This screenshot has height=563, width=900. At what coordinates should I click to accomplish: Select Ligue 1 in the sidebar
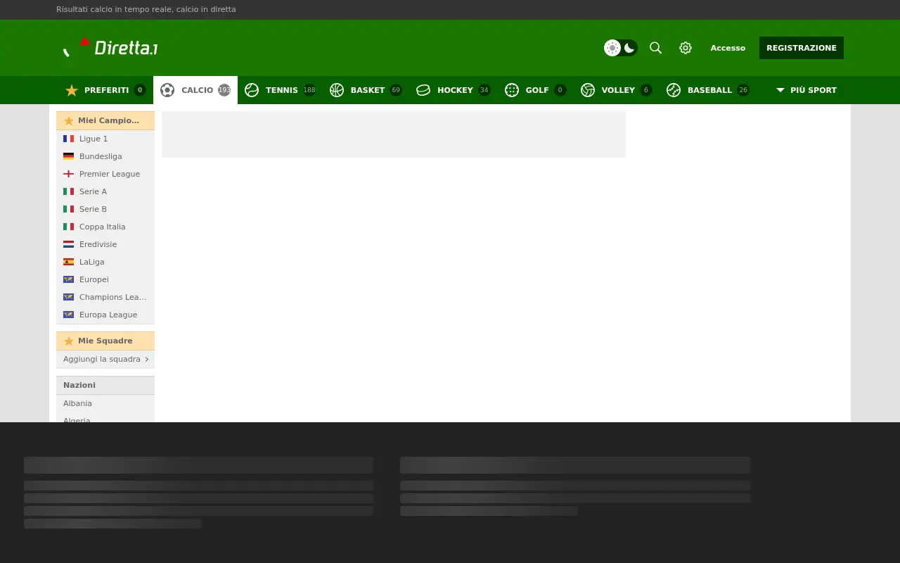point(105,139)
